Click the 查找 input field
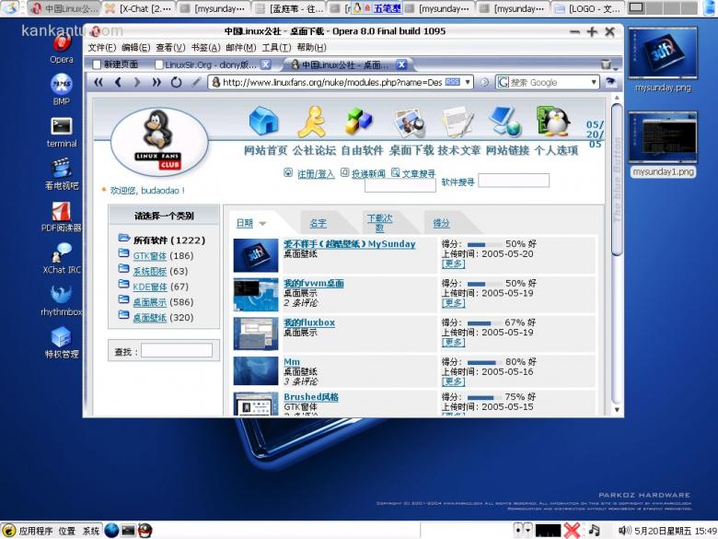718x539 pixels. [177, 351]
